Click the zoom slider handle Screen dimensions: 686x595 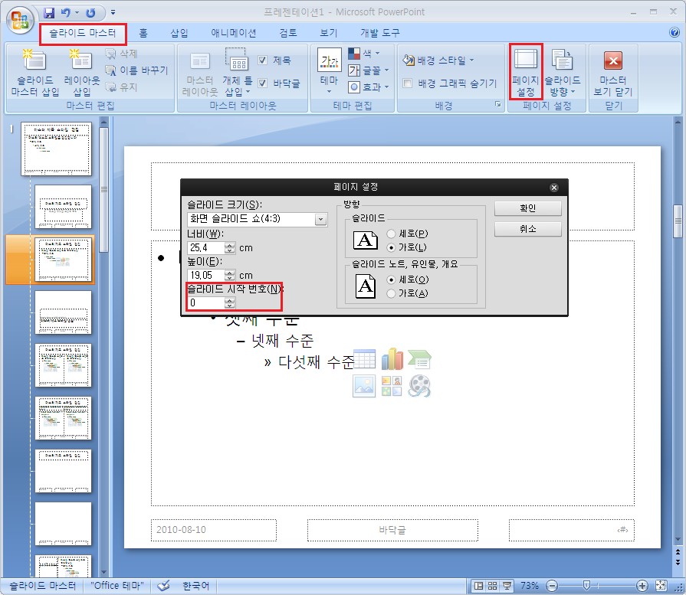pyautogui.click(x=586, y=586)
